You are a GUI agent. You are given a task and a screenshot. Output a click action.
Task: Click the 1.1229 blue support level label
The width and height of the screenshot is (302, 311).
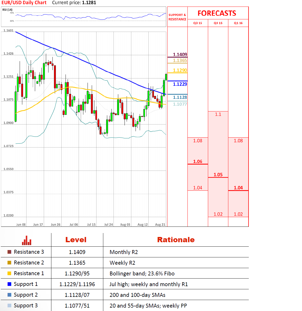180,84
